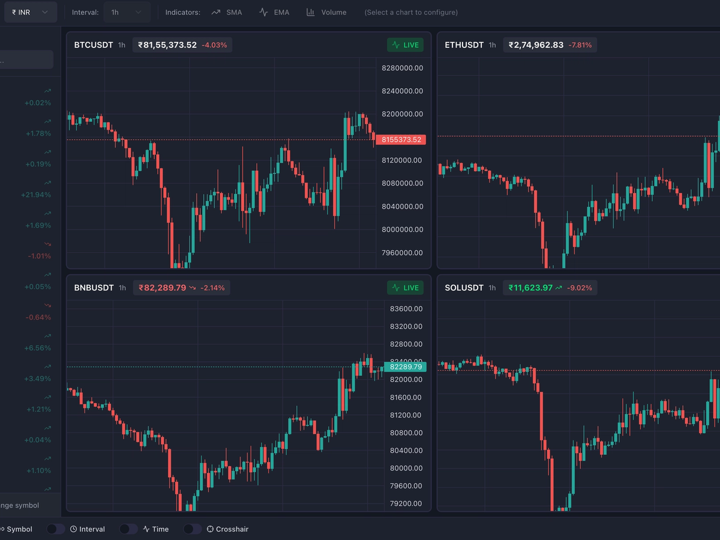Click the 8280000.00 axis label on BTCUSDT
This screenshot has height=540, width=720.
(403, 68)
